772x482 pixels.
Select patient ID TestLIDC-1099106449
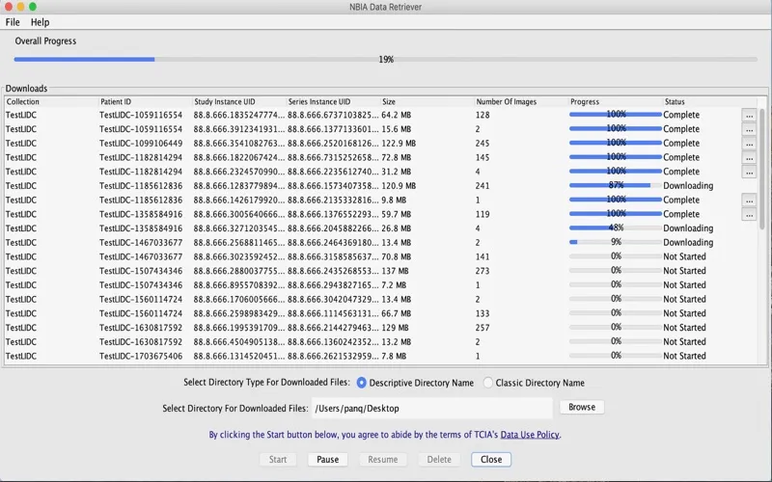coord(141,143)
